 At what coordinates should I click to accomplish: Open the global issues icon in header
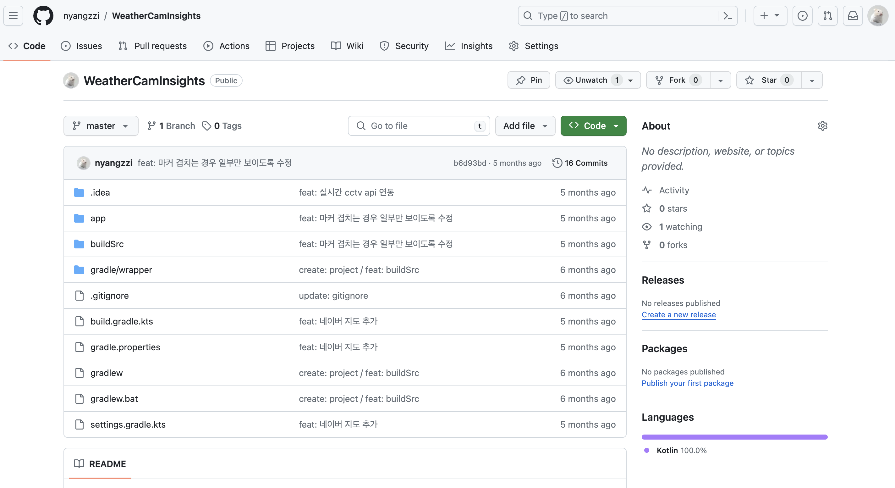coord(802,16)
